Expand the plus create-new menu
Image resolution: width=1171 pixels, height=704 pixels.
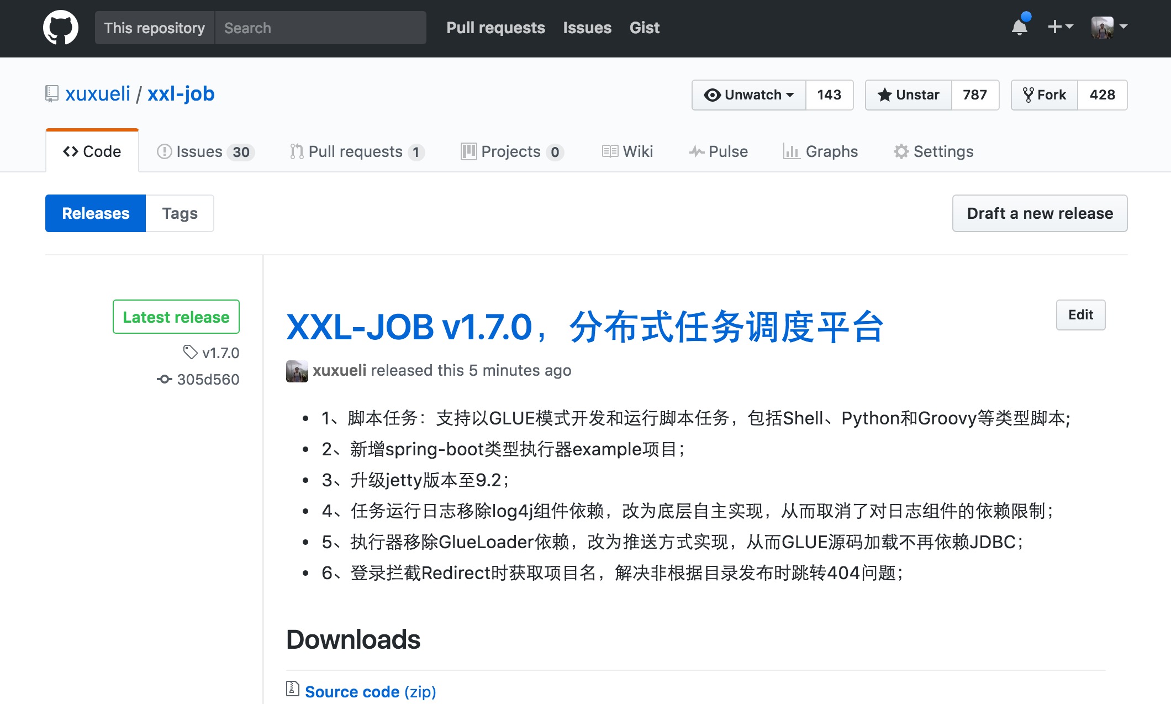pos(1061,27)
